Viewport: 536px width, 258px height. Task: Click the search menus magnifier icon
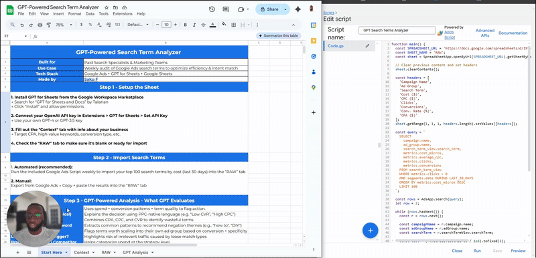coord(13,25)
